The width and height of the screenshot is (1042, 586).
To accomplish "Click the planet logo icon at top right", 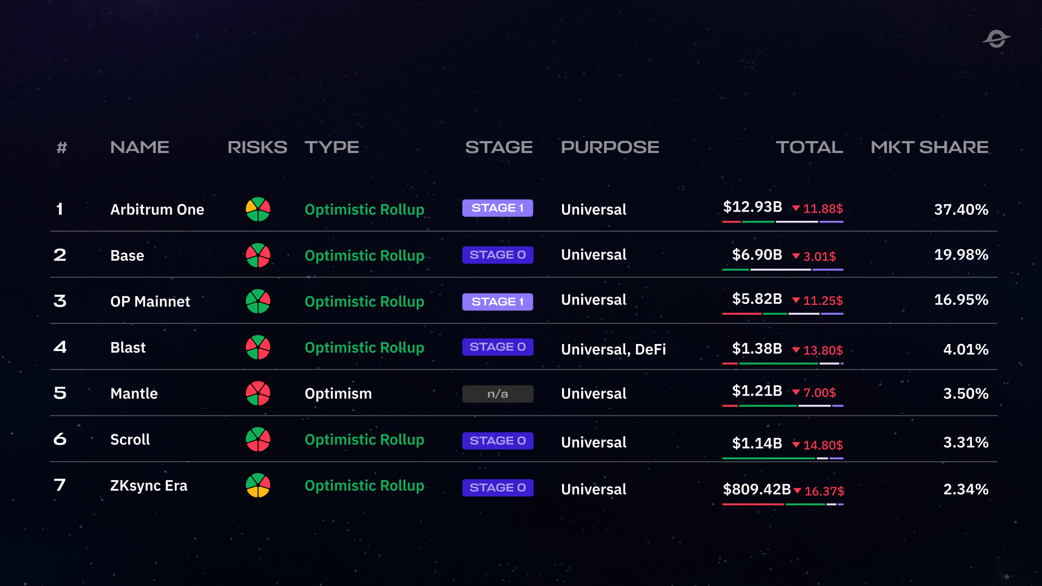I will [996, 39].
